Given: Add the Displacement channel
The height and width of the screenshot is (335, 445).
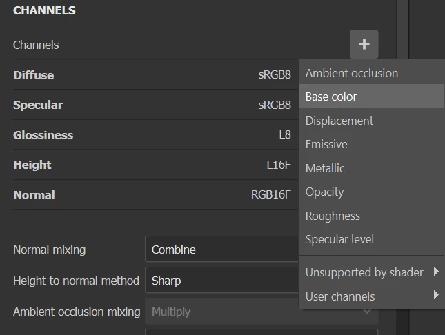Looking at the screenshot, I should coord(339,121).
